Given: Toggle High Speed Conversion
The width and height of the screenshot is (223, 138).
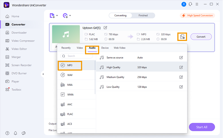Looking at the screenshot, I should point(197,15).
